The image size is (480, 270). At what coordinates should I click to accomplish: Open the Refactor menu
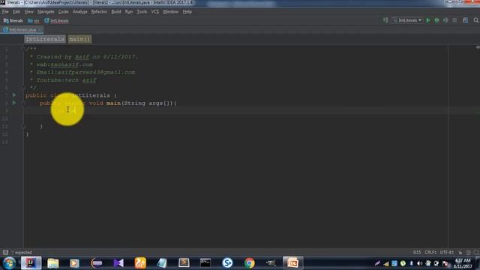(99, 12)
